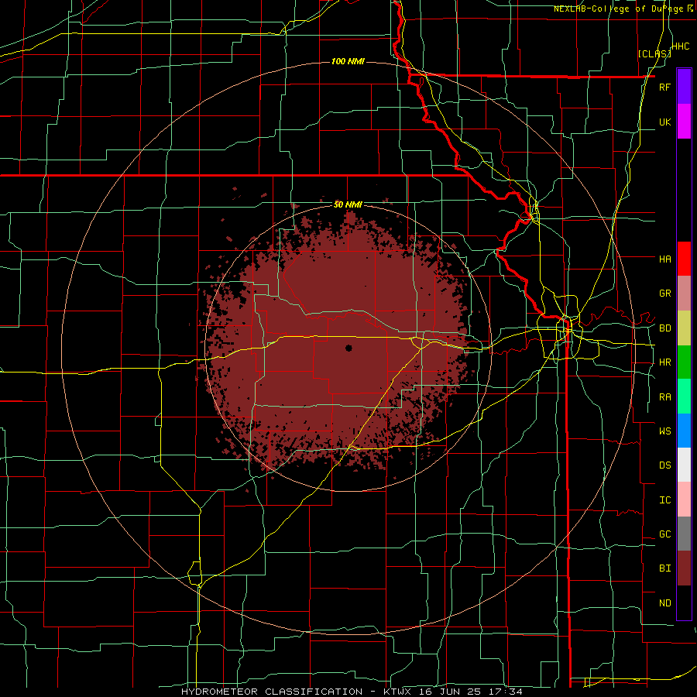Click the HA legend label
This screenshot has height=697, width=697.
(x=664, y=259)
